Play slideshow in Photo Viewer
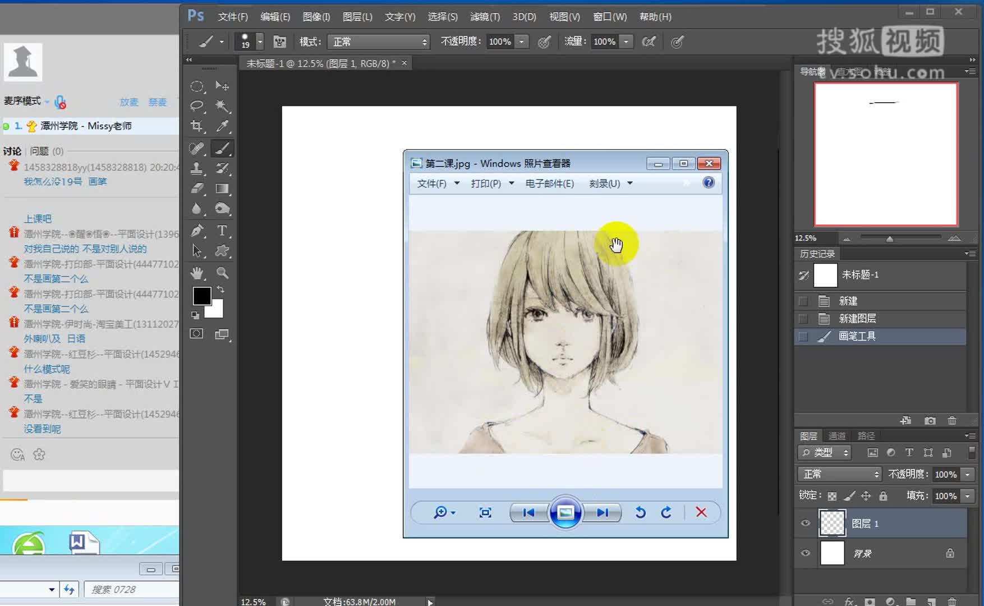This screenshot has height=606, width=984. pos(565,512)
